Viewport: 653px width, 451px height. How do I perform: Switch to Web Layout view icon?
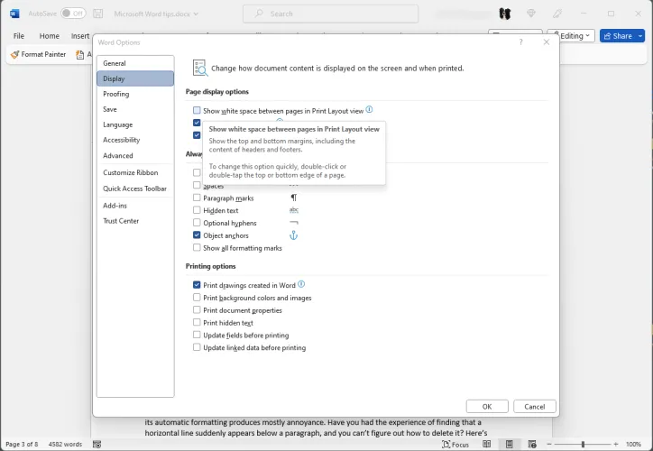[534, 445]
